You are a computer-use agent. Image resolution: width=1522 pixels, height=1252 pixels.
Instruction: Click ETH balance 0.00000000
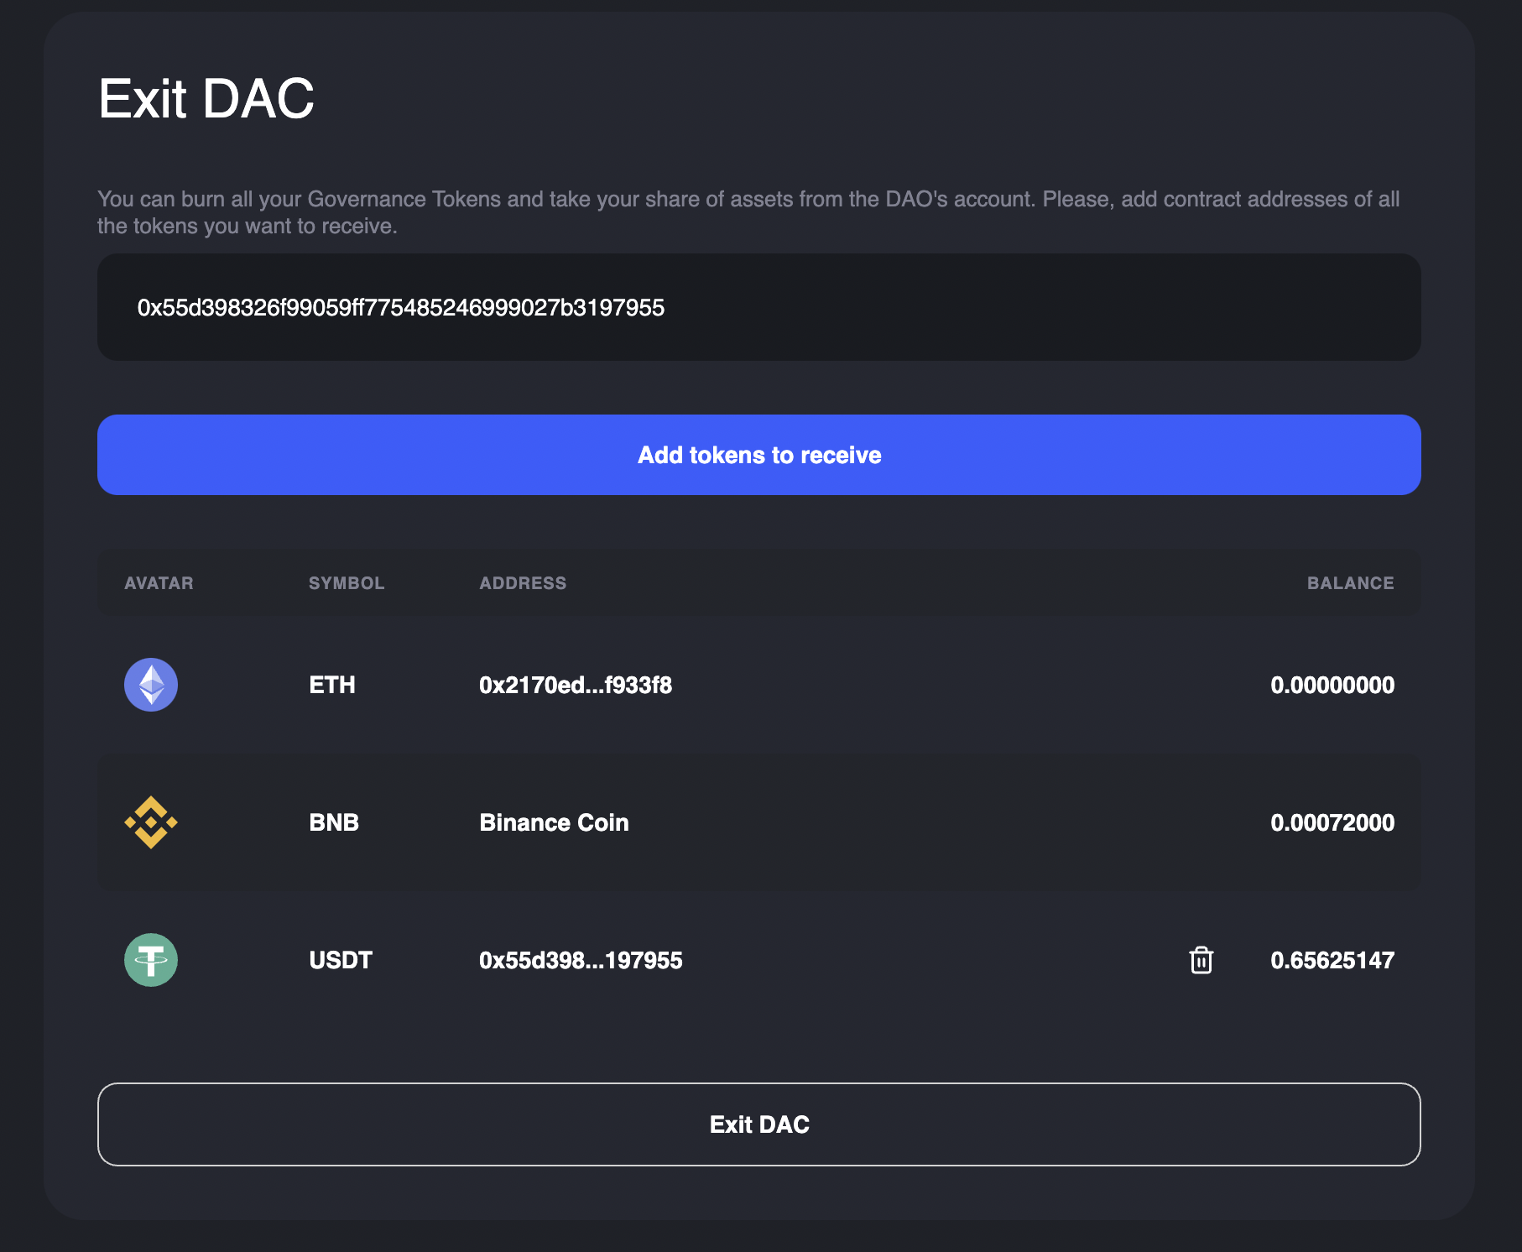[1332, 685]
